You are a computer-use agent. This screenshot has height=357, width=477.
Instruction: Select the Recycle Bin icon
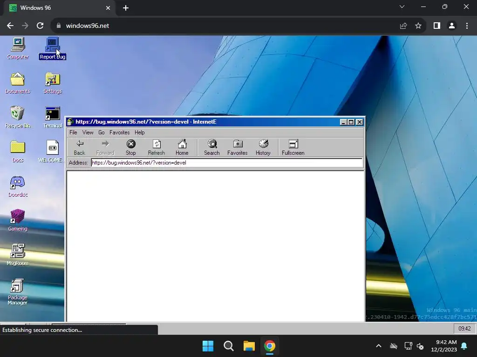[x=18, y=117]
